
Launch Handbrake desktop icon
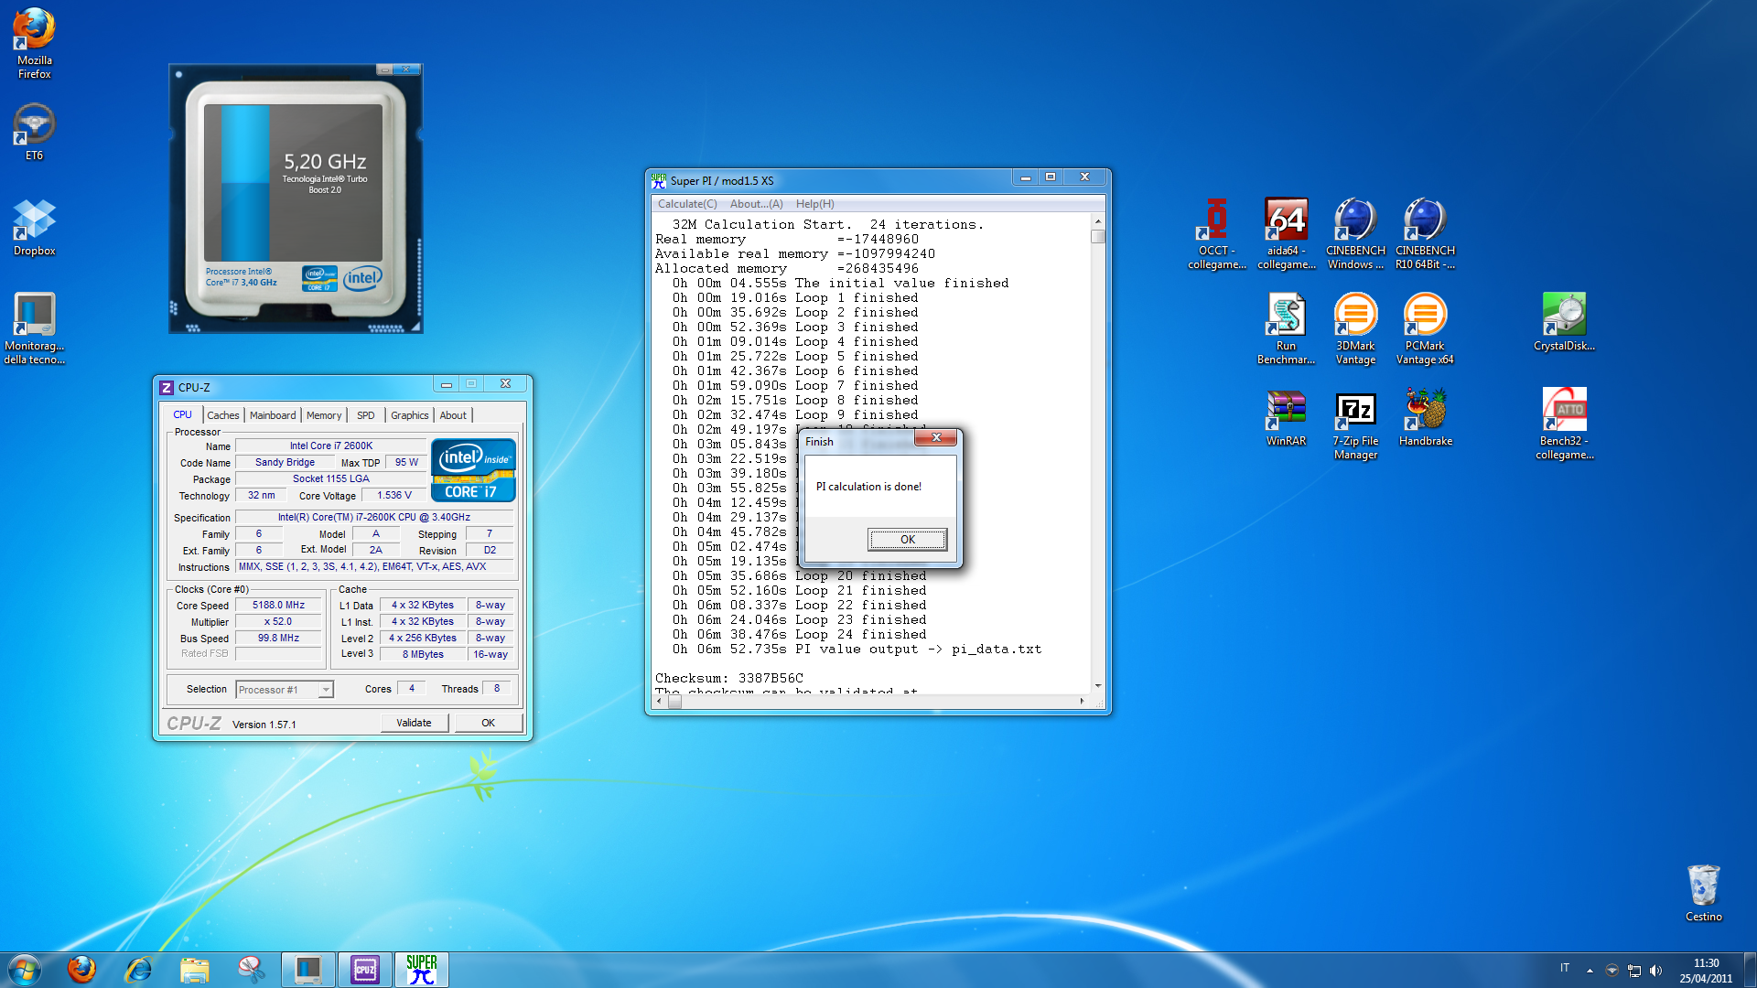1425,411
